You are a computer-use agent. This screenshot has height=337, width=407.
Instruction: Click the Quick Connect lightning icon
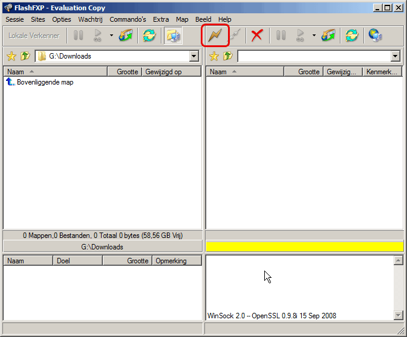click(215, 35)
